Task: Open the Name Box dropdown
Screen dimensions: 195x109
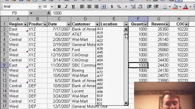Action: tap(31, 13)
